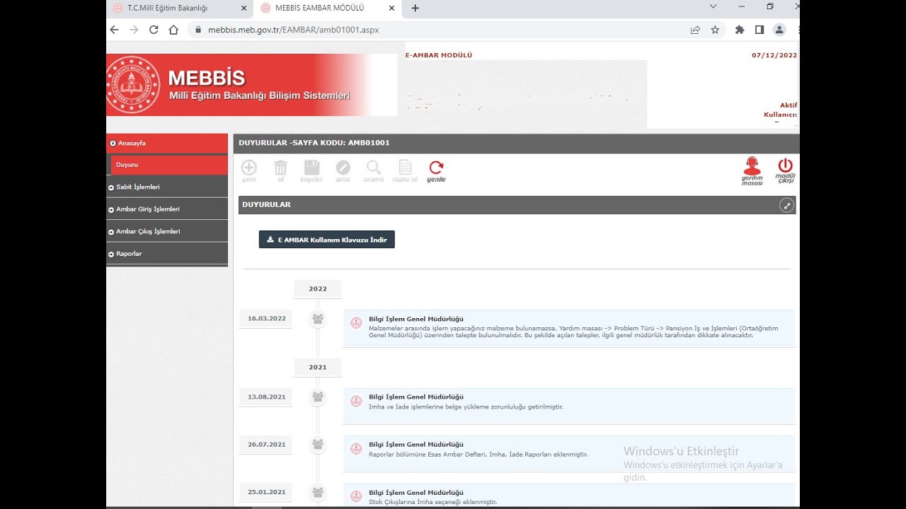Click the 2021 year marker
This screenshot has width=906, height=509.
tap(318, 367)
